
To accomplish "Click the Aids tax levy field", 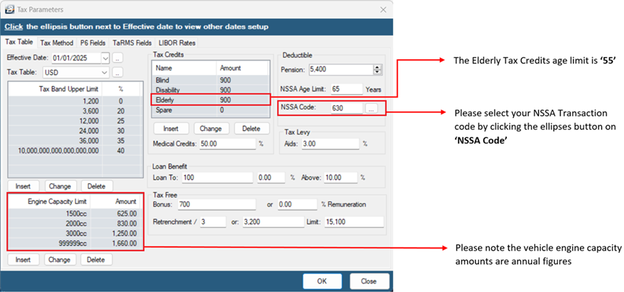I will [330, 144].
